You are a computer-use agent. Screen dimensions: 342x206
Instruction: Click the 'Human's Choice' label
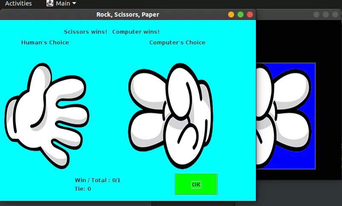point(45,42)
